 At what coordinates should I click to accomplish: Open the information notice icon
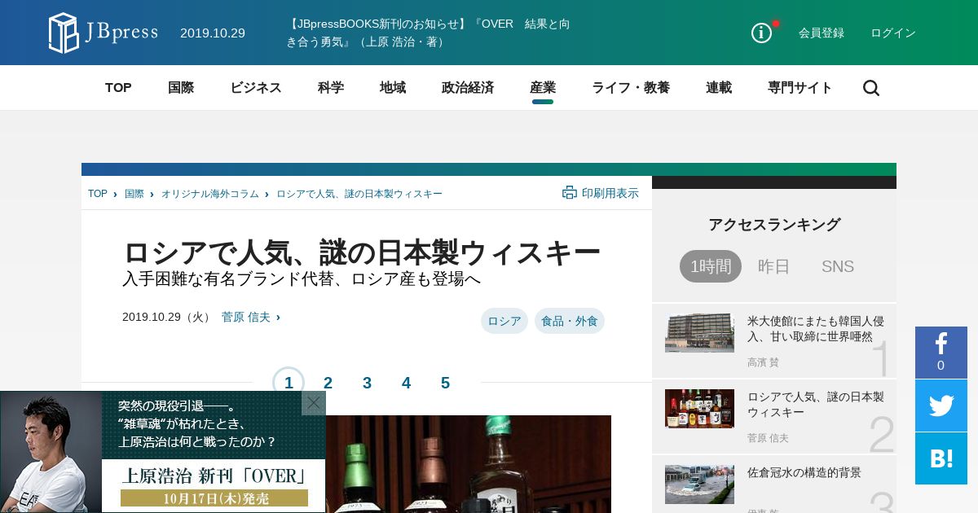click(761, 33)
